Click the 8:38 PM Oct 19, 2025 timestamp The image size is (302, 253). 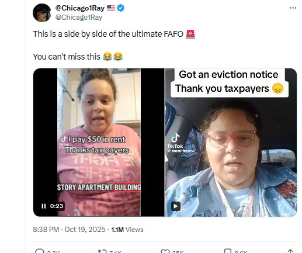pos(69,230)
